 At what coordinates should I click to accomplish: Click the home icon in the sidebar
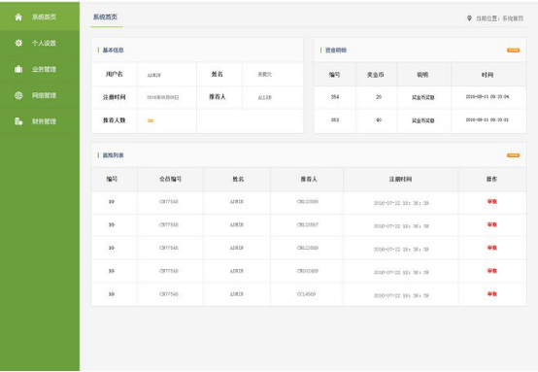tap(18, 17)
